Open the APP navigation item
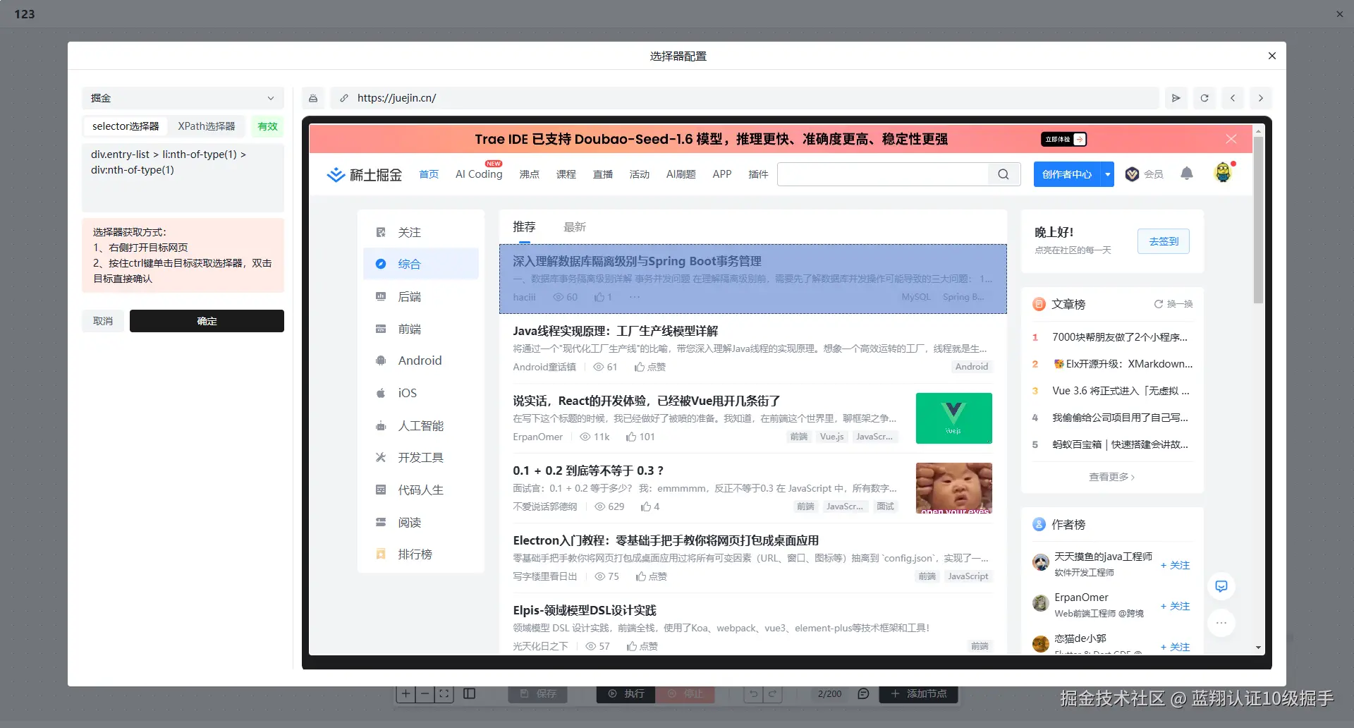1354x728 pixels. click(x=722, y=174)
